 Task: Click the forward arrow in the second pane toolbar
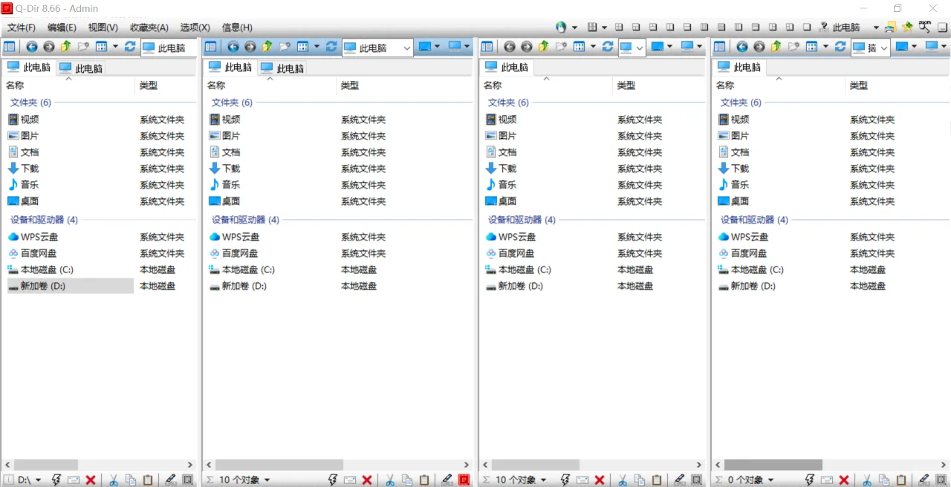coord(250,47)
